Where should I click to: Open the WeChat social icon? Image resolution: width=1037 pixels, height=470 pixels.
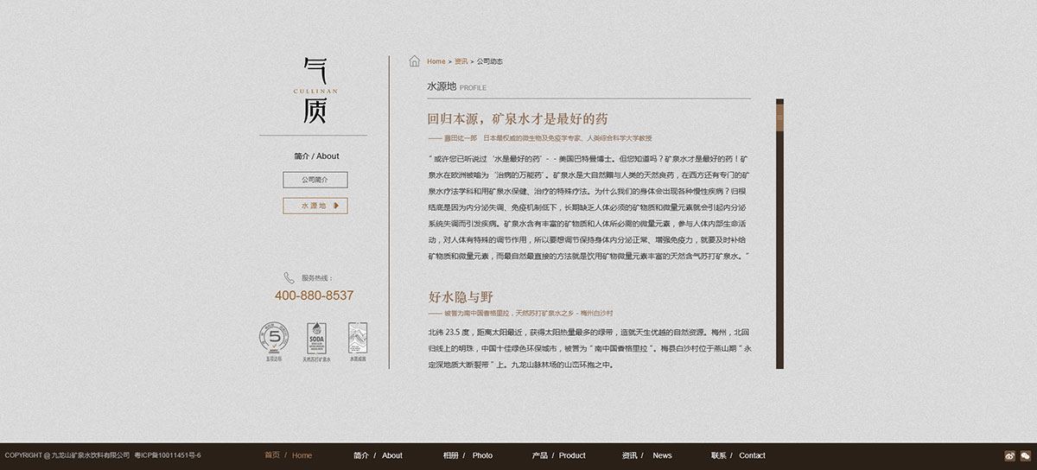tap(1025, 455)
